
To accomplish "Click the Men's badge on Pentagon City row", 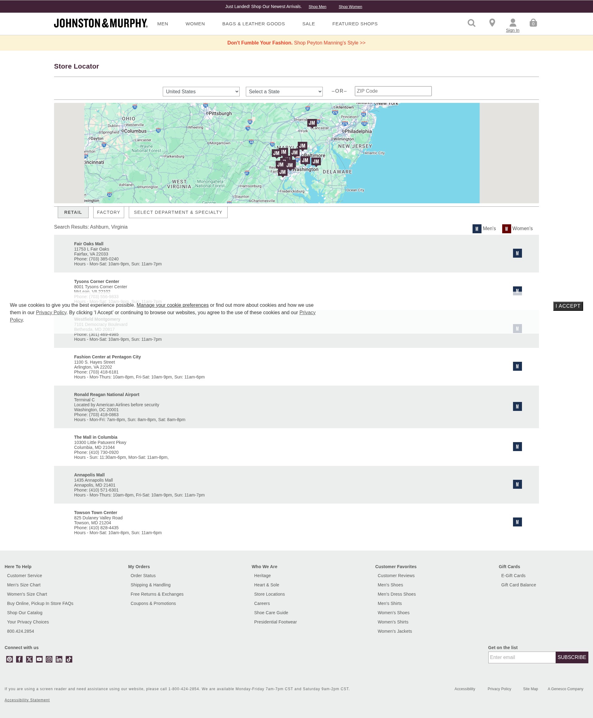I will point(517,366).
